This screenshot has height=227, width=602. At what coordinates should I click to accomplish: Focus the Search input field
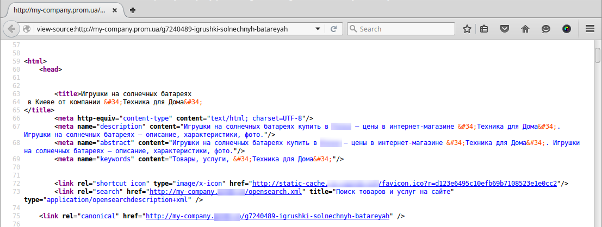[405, 29]
